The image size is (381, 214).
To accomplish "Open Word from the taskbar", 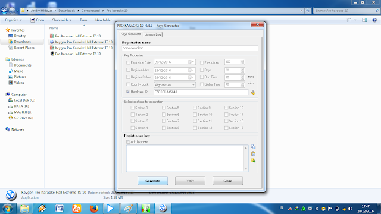I will tap(60, 209).
